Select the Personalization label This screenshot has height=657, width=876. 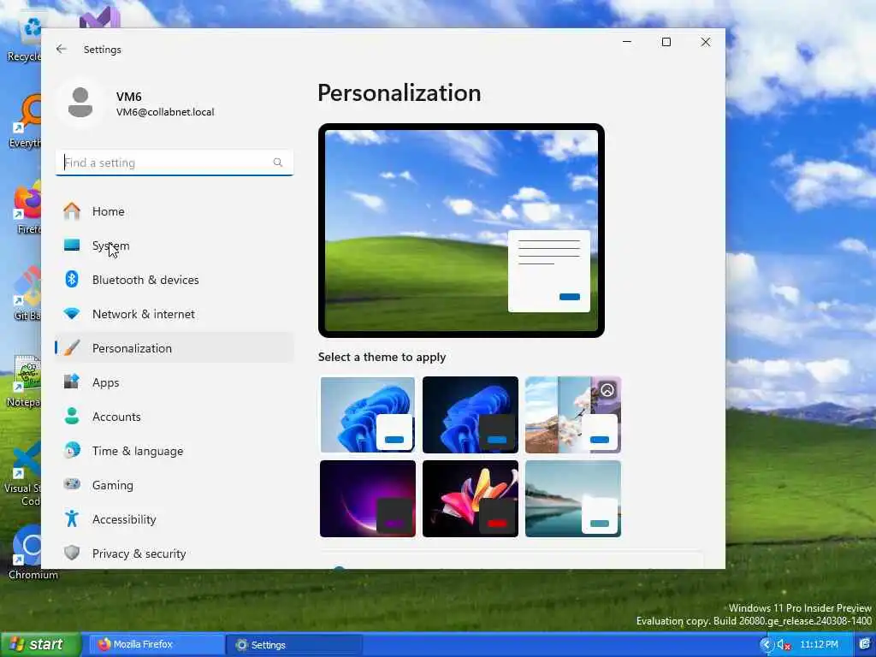132,348
